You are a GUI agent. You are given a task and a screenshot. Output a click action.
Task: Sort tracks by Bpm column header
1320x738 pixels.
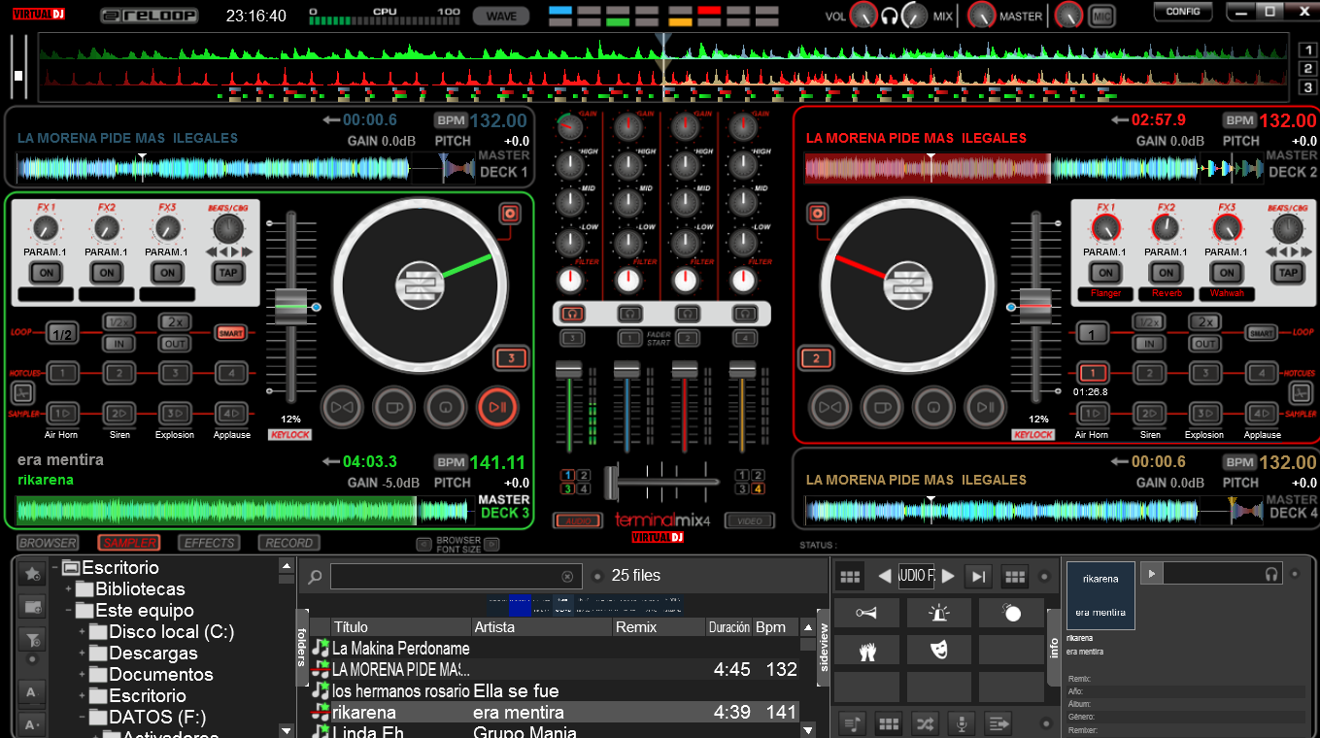pyautogui.click(x=776, y=627)
